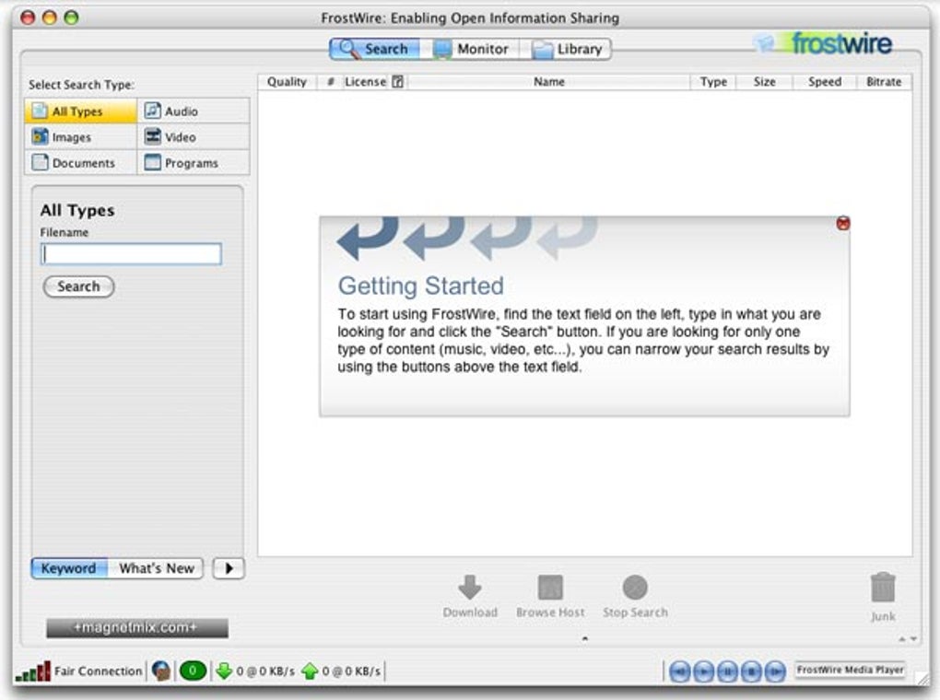
Task: Switch to the What's New tab
Action: coord(156,568)
